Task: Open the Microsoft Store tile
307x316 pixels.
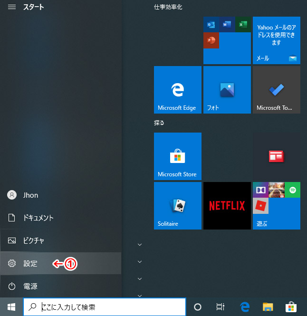Action: 178,156
